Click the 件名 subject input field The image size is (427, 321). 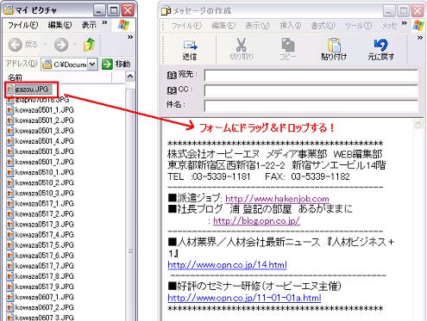click(311, 106)
